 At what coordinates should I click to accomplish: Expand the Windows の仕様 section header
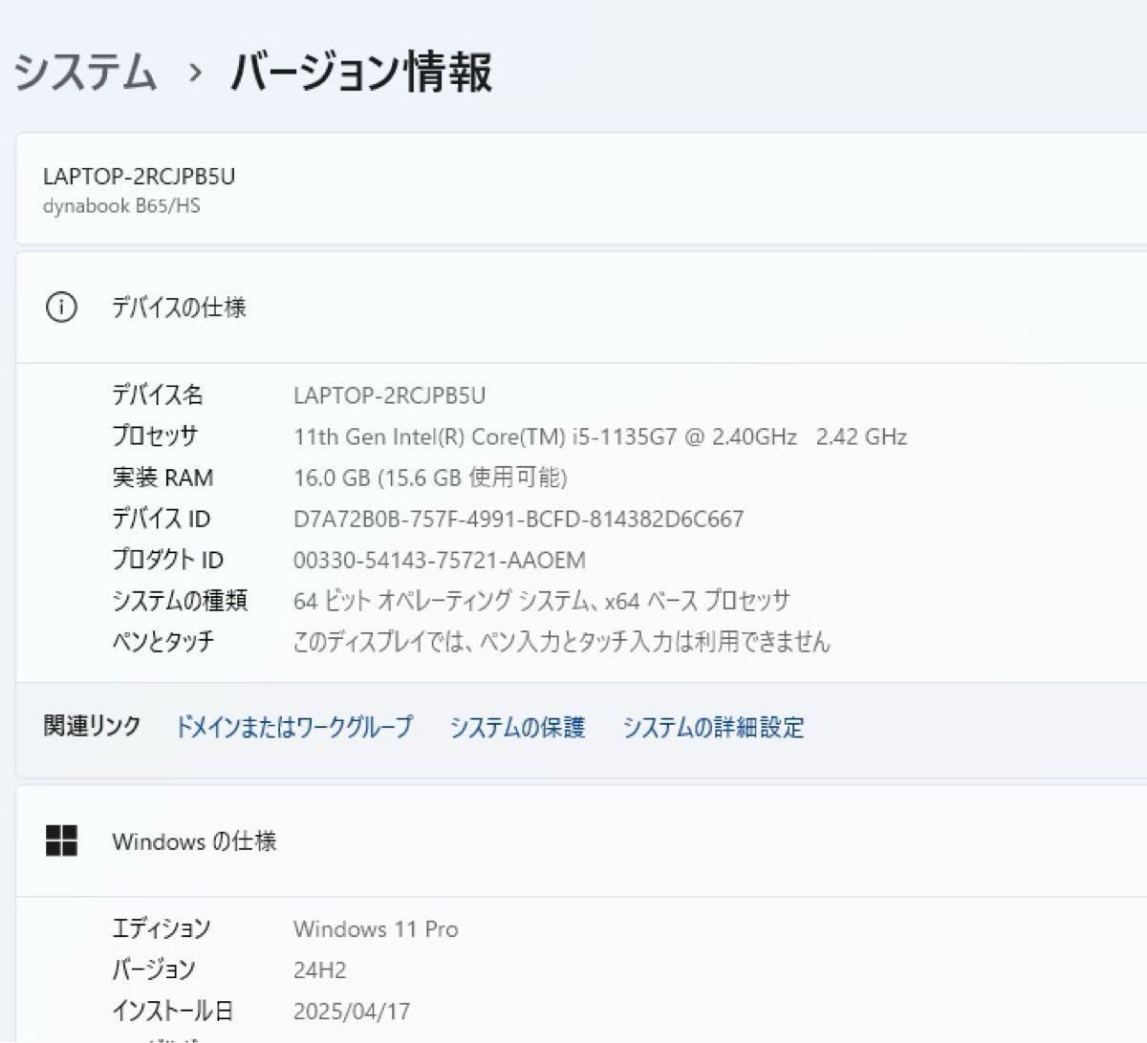click(581, 841)
